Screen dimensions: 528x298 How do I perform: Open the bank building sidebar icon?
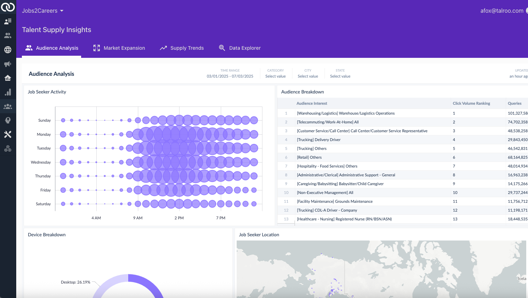click(x=8, y=78)
